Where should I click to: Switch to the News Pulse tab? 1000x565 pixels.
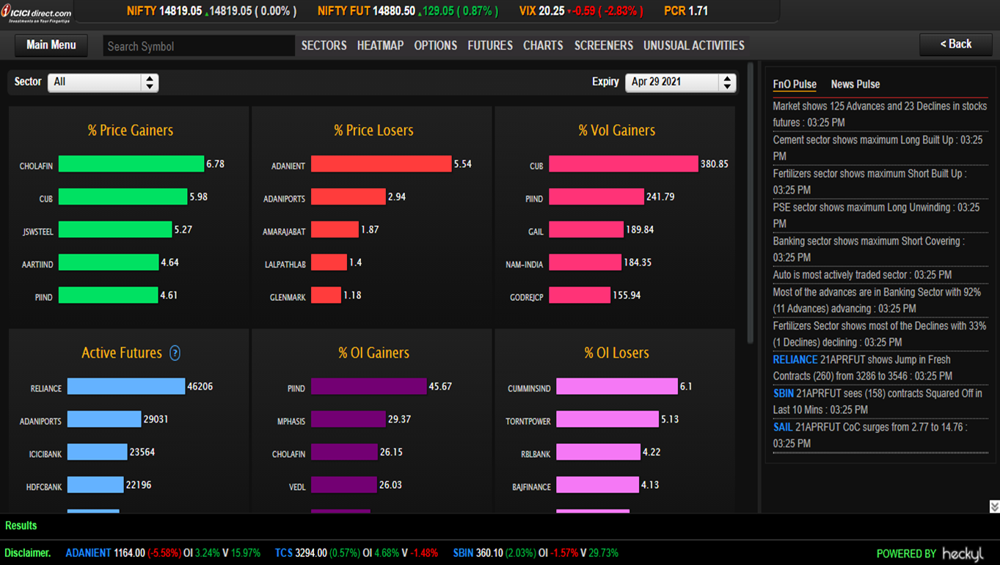click(855, 84)
